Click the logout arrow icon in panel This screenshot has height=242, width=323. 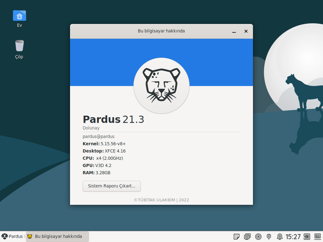[307, 237]
